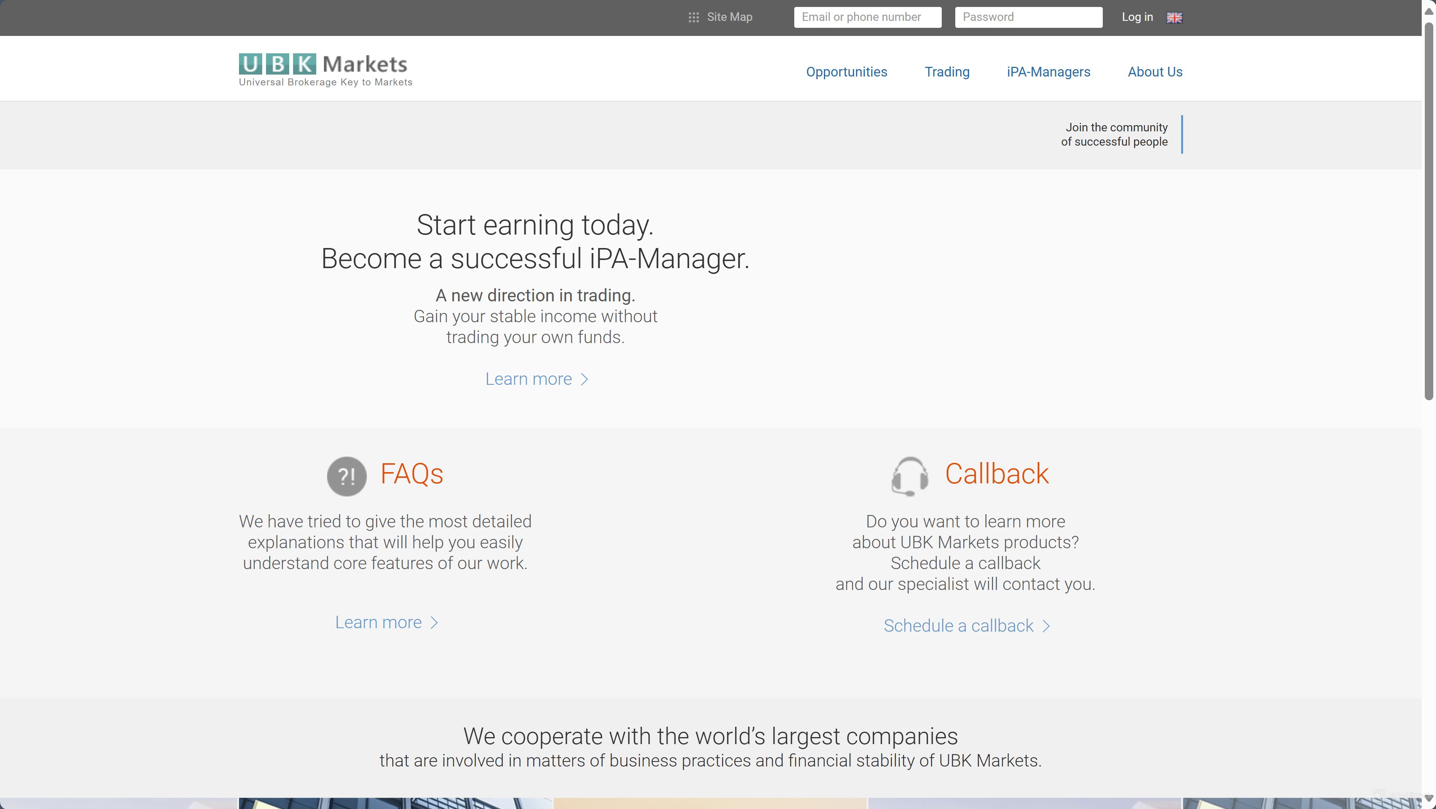
Task: Click the FAQs question mark icon
Action: point(346,476)
